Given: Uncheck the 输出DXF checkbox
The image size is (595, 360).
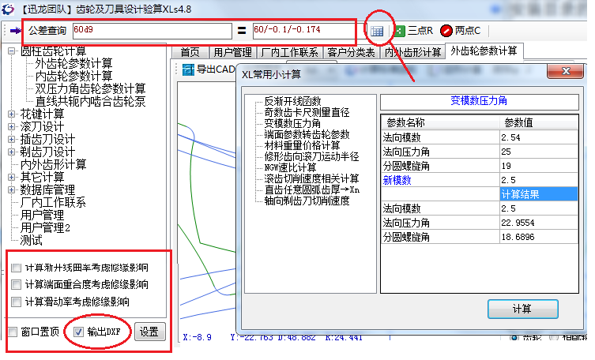Looking at the screenshot, I should (78, 332).
